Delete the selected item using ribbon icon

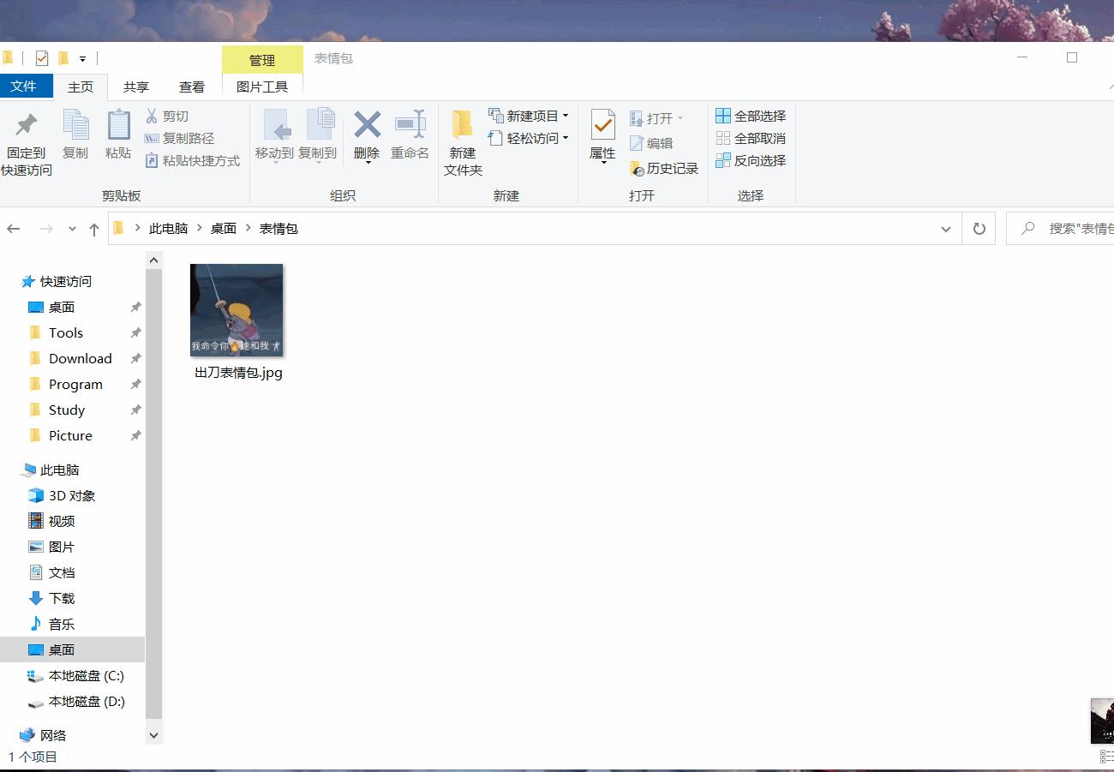pyautogui.click(x=366, y=137)
